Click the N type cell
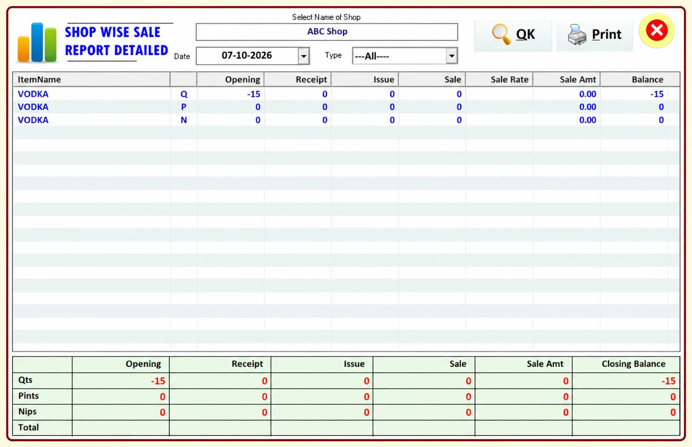The width and height of the screenshot is (692, 447). [x=184, y=120]
